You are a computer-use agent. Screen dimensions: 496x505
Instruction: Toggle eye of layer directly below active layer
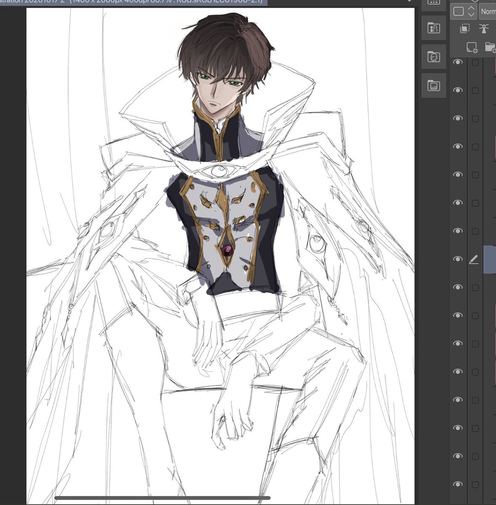click(x=458, y=287)
